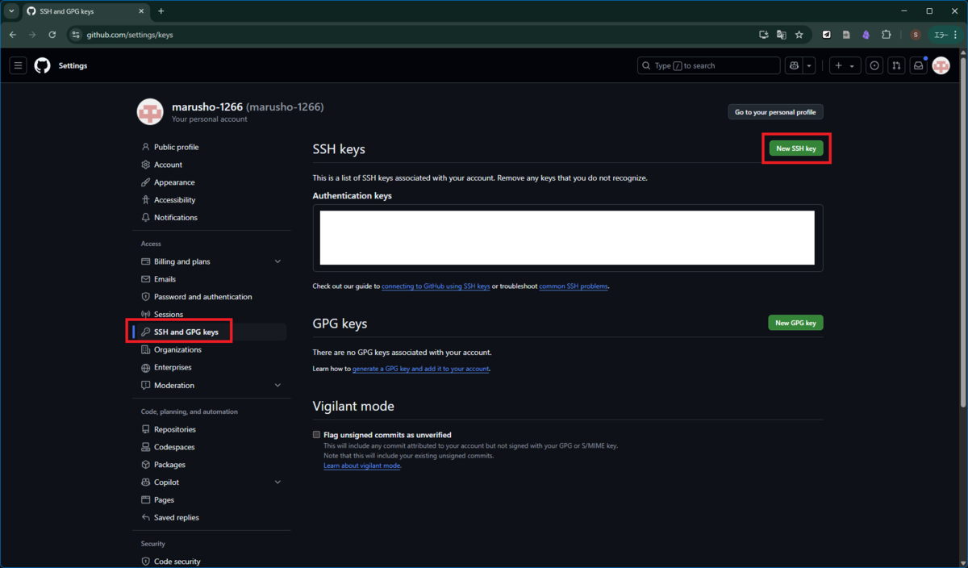Viewport: 968px width, 568px height.
Task: Open Saved replies settings
Action: pos(176,518)
